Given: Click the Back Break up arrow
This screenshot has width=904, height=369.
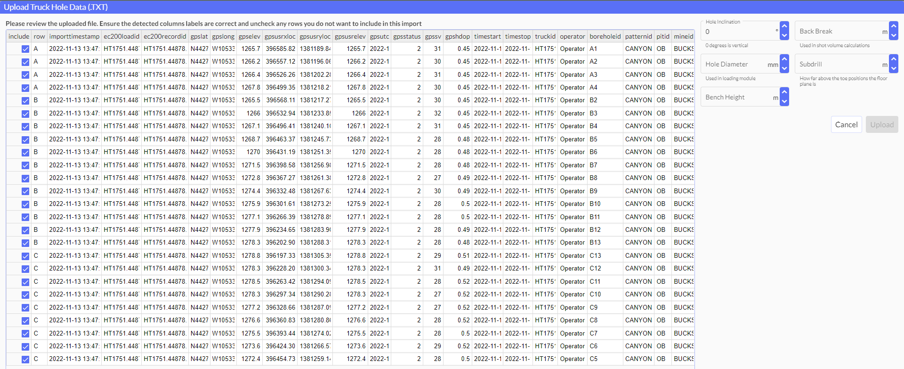Looking at the screenshot, I should [x=893, y=26].
